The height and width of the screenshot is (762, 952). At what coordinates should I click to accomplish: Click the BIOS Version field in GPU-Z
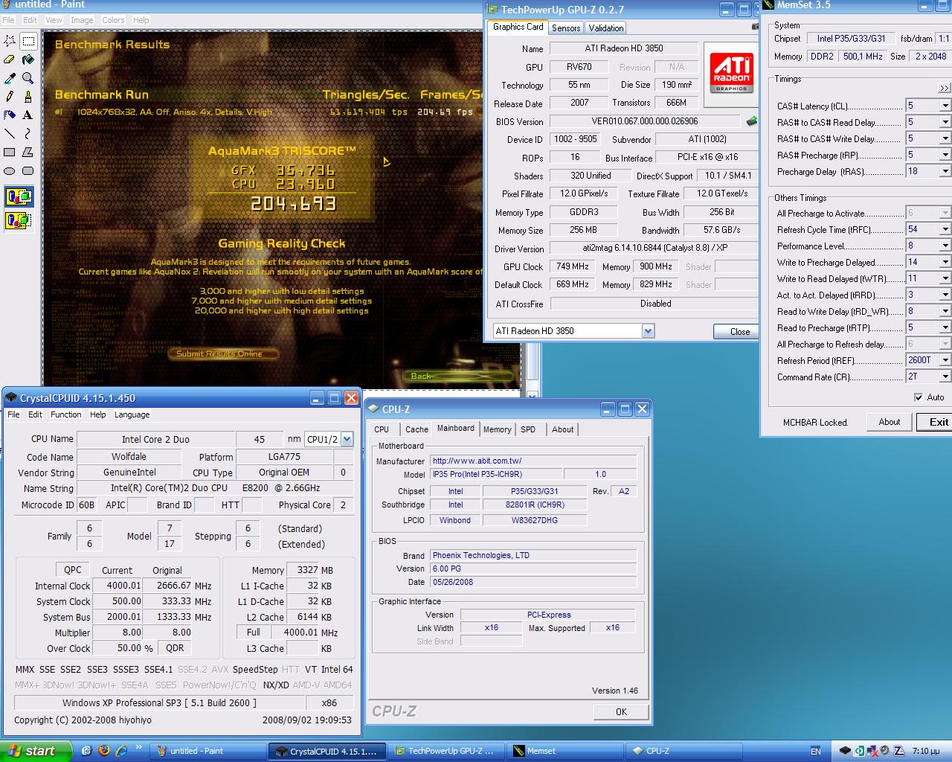[645, 121]
